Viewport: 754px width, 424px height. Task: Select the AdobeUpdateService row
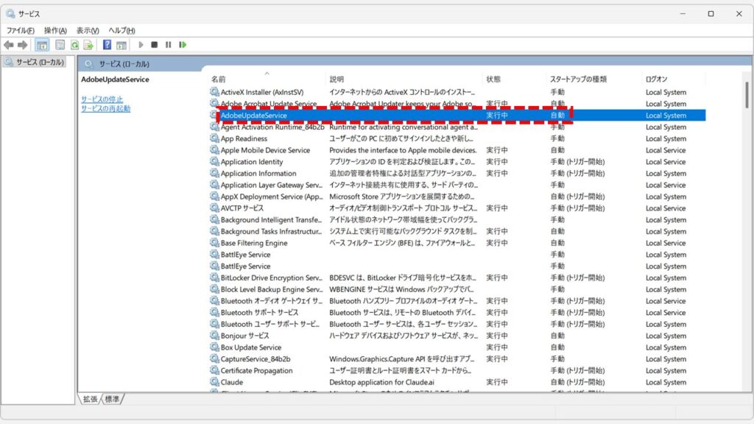point(457,116)
